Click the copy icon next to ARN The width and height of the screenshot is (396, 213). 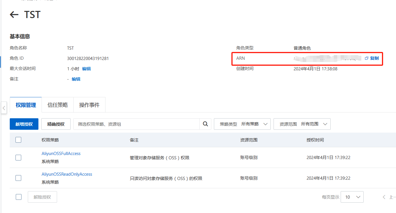(x=366, y=58)
